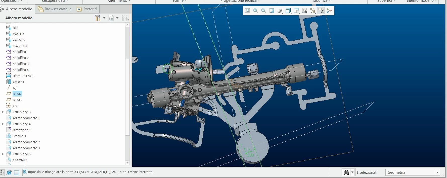This screenshot has height=178, width=447.
Task: Select the A_1 axis in tree
Action: pyautogui.click(x=15, y=88)
